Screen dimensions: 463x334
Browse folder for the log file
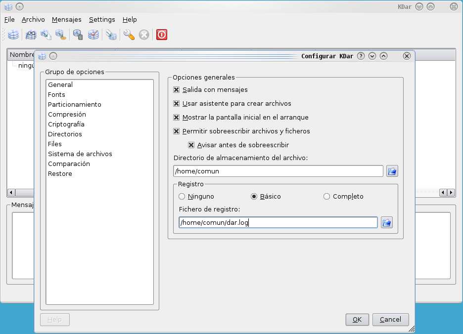[387, 223]
